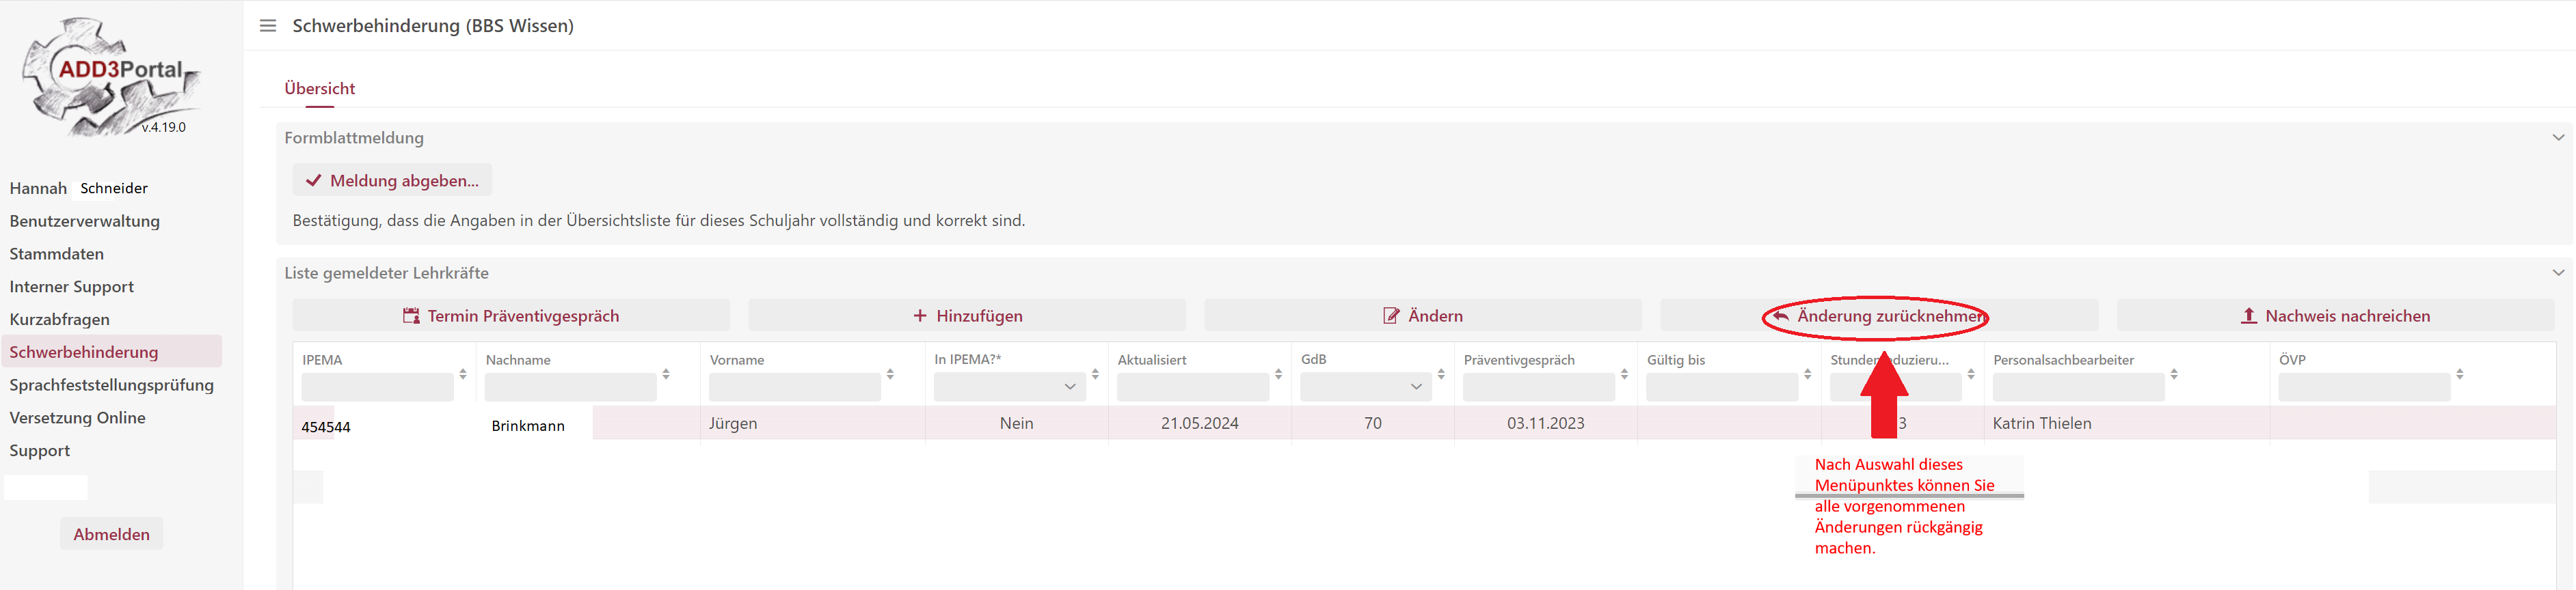Sort by Personalsachbearbeiter column arrows
This screenshot has width=2576, height=590.
pyautogui.click(x=2174, y=374)
